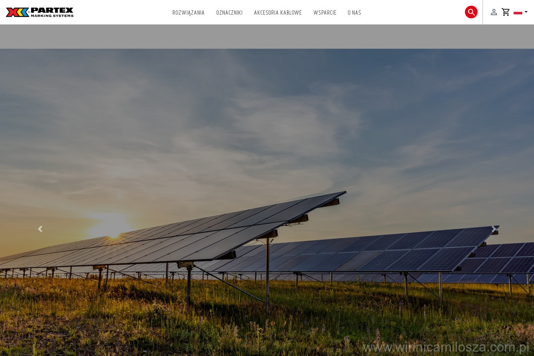The width and height of the screenshot is (534, 356).
Task: Click the Polish flag language icon
Action: pos(518,12)
